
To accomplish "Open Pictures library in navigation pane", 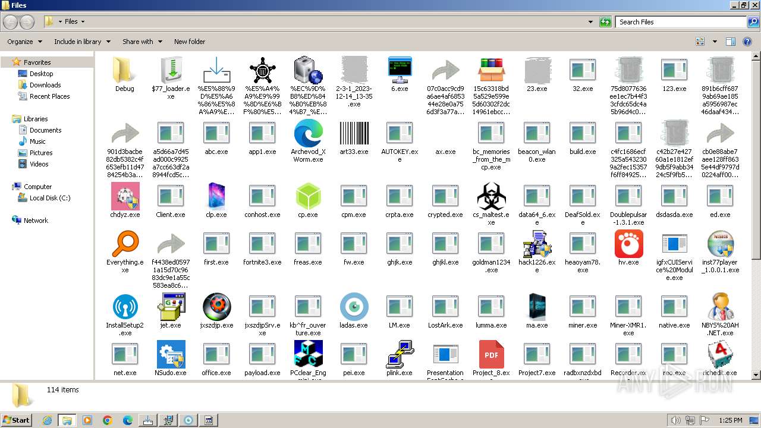I will (41, 153).
